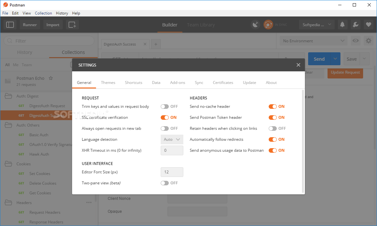
Task: Disable Automatically follow redirects
Action: 273,139
